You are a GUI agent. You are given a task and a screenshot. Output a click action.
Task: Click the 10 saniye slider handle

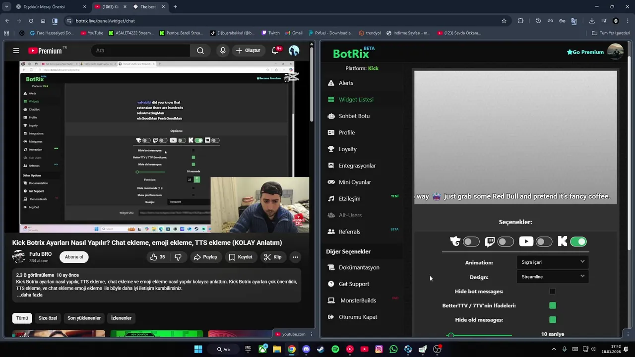point(450,335)
